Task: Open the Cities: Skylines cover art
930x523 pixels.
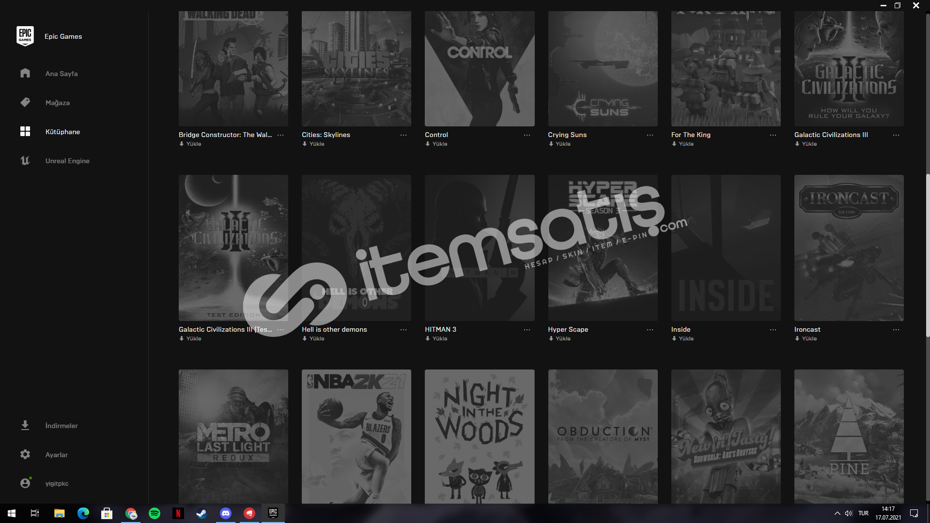Action: pos(356,69)
